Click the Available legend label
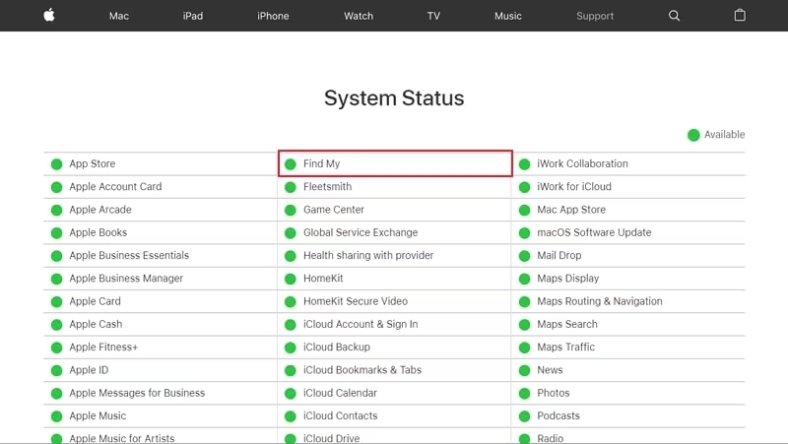 tap(724, 135)
